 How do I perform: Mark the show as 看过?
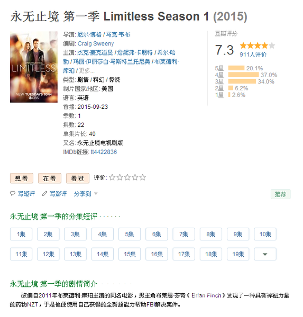point(78,179)
